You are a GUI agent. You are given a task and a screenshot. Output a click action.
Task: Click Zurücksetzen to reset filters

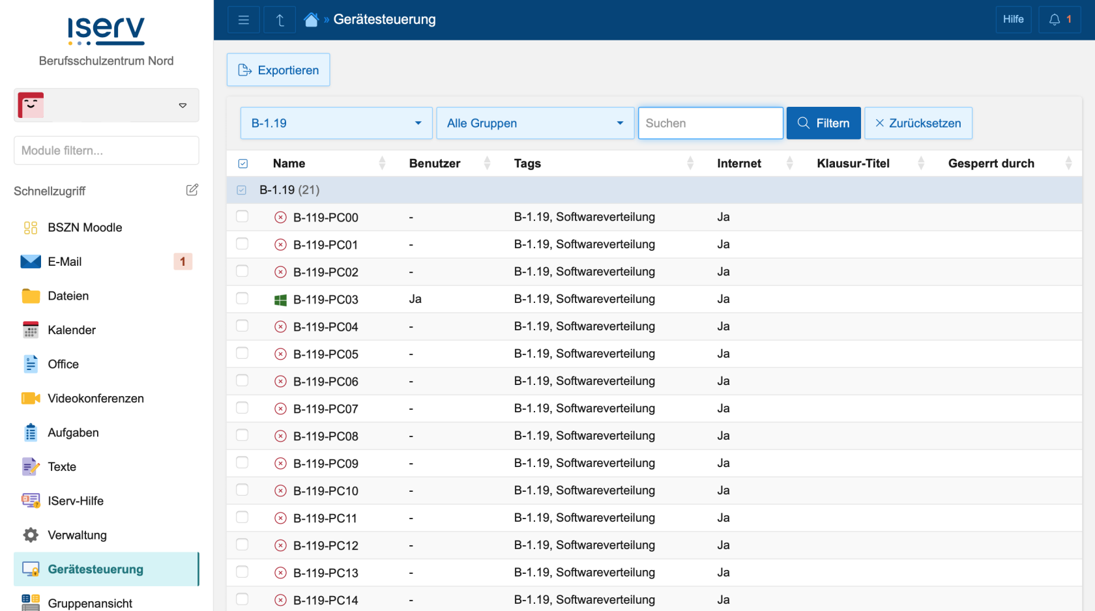pyautogui.click(x=918, y=123)
